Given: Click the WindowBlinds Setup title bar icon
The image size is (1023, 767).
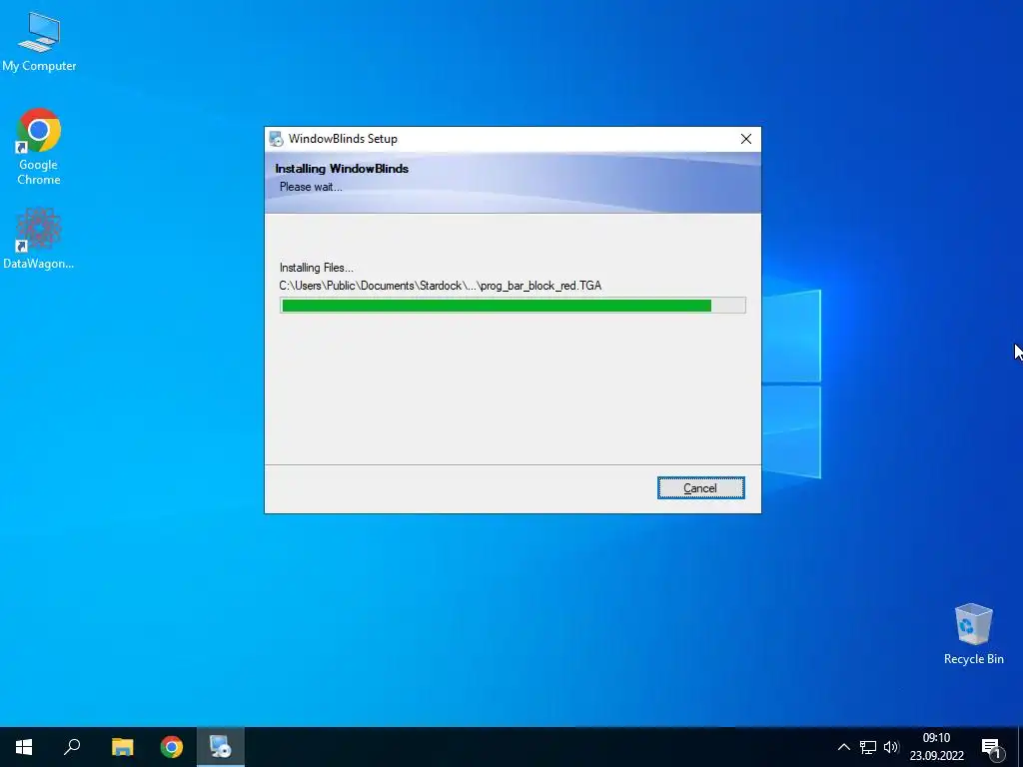Looking at the screenshot, I should point(276,139).
